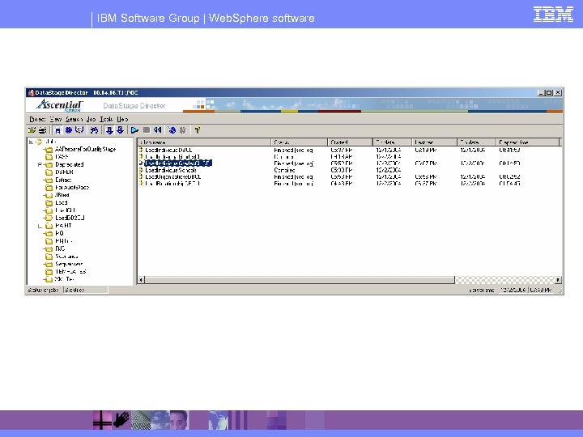The width and height of the screenshot is (583, 437).
Task: Select the LoadDB2EU folder
Action: 70,218
